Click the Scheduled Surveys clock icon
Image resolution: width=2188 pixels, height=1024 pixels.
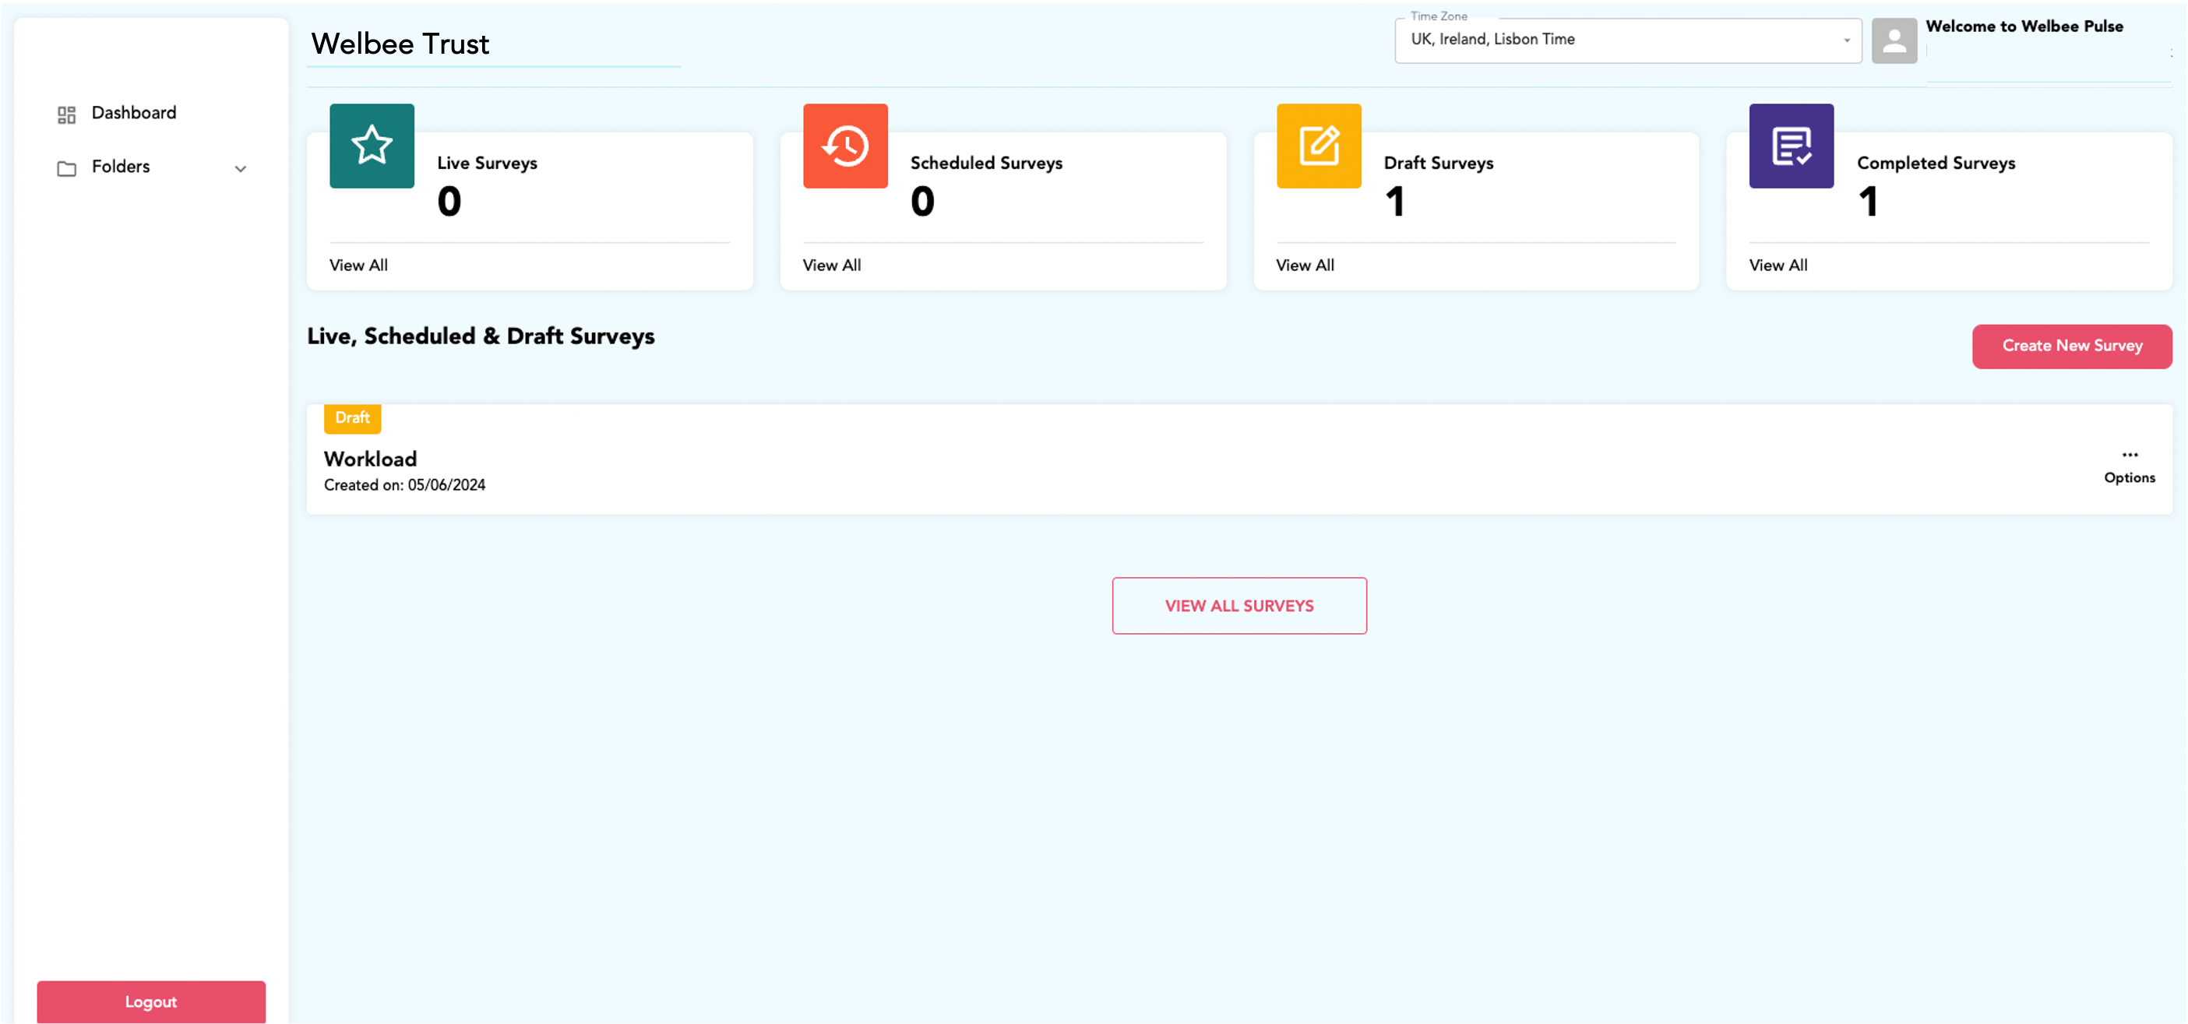click(845, 145)
